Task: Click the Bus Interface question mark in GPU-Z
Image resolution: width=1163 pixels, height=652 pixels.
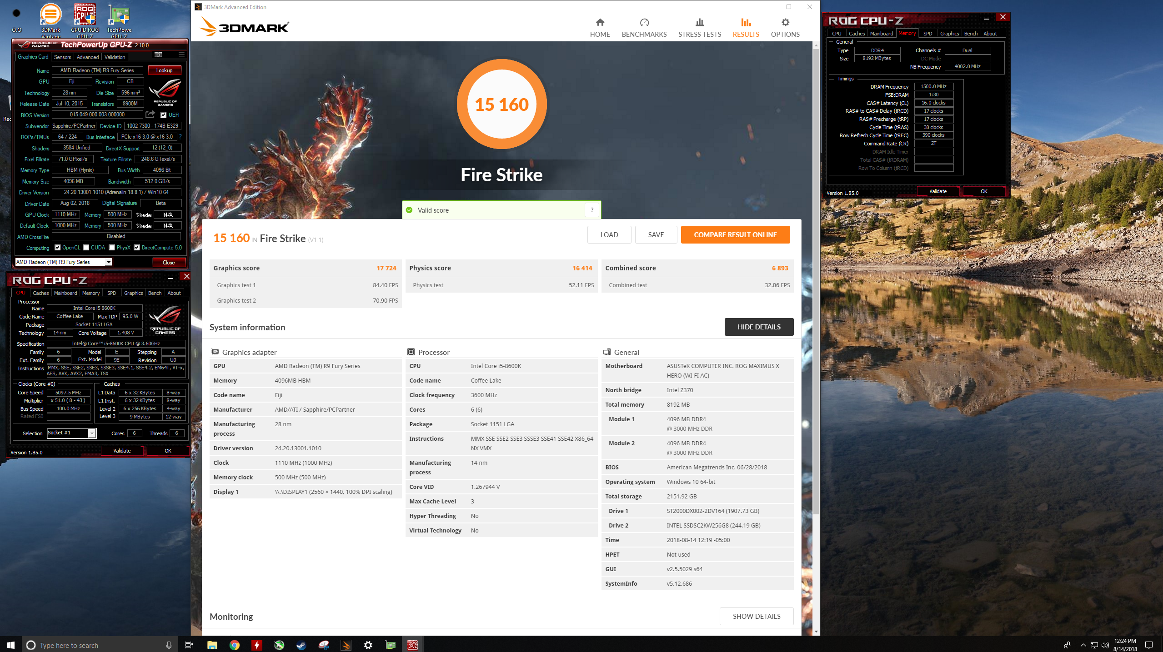Action: pos(180,137)
